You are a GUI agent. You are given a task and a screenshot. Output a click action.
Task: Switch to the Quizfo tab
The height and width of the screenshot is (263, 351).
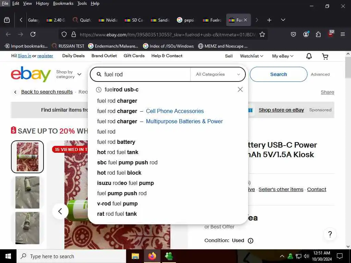point(82,20)
